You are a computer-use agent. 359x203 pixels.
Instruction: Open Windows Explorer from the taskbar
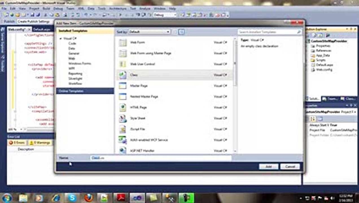pos(23,198)
